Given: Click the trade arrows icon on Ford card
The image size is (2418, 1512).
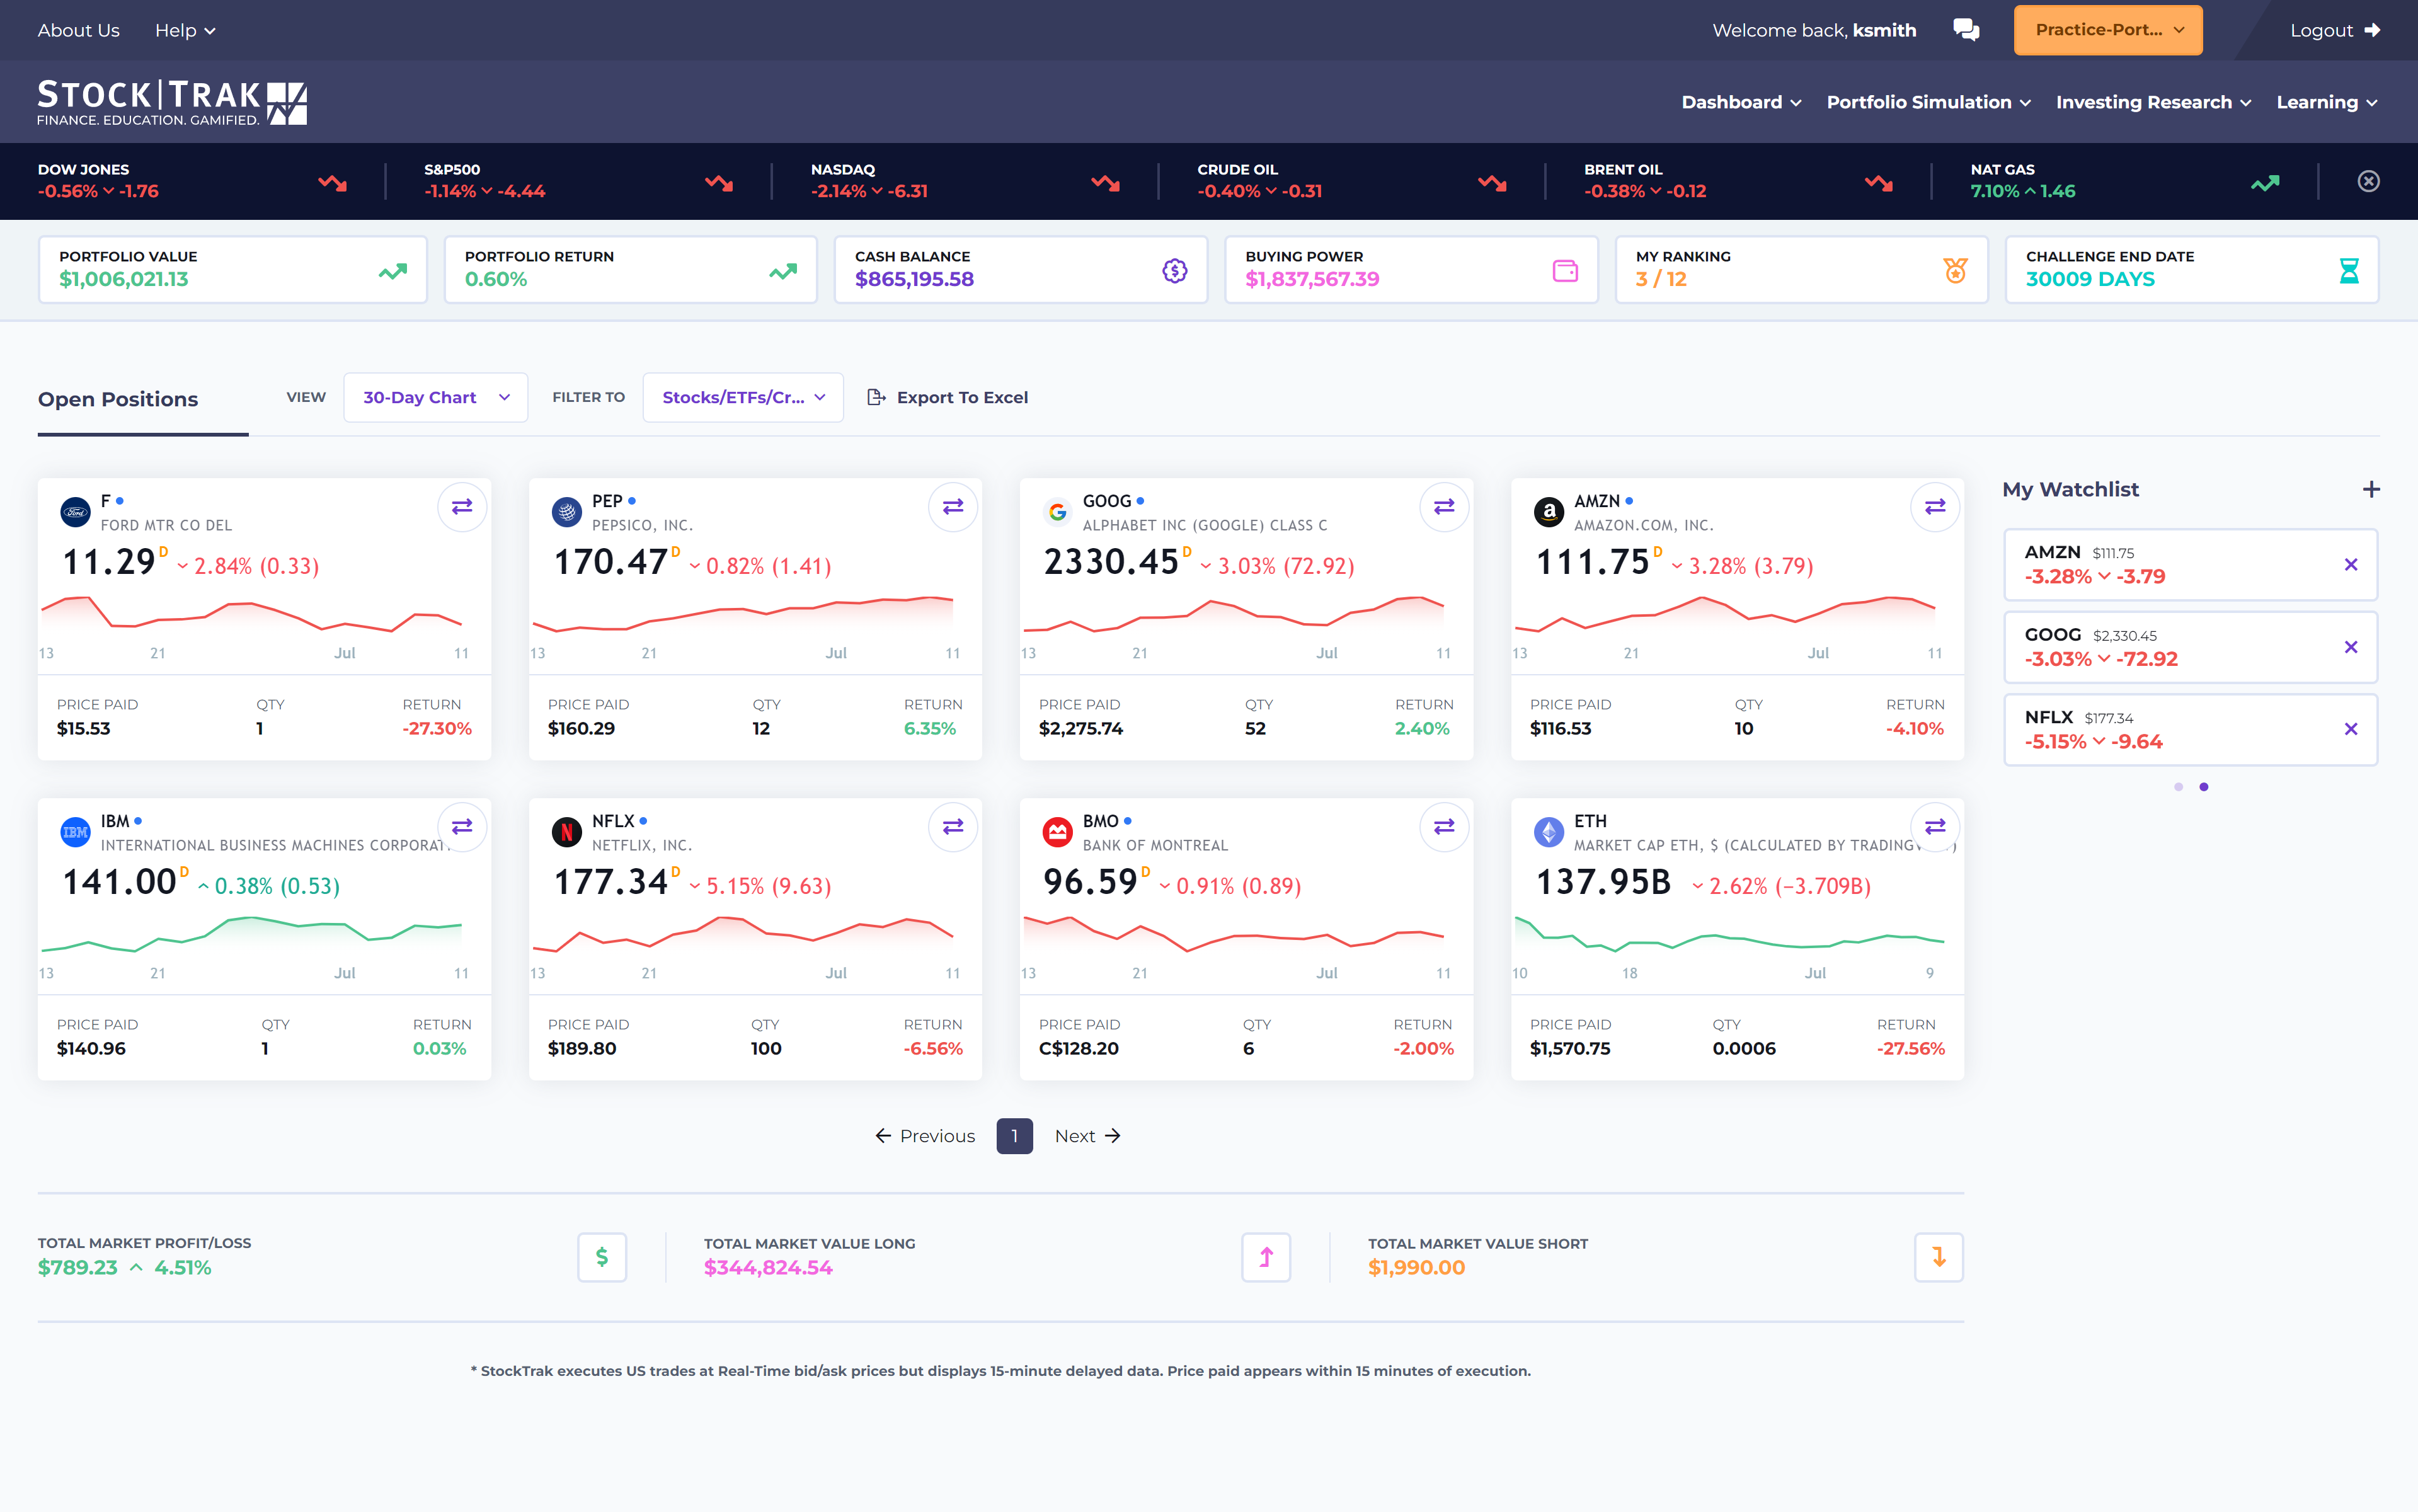Looking at the screenshot, I should [x=462, y=507].
